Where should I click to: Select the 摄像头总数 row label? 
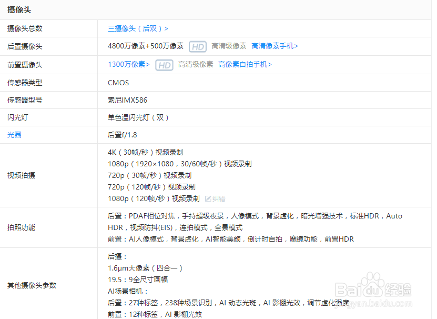point(25,28)
